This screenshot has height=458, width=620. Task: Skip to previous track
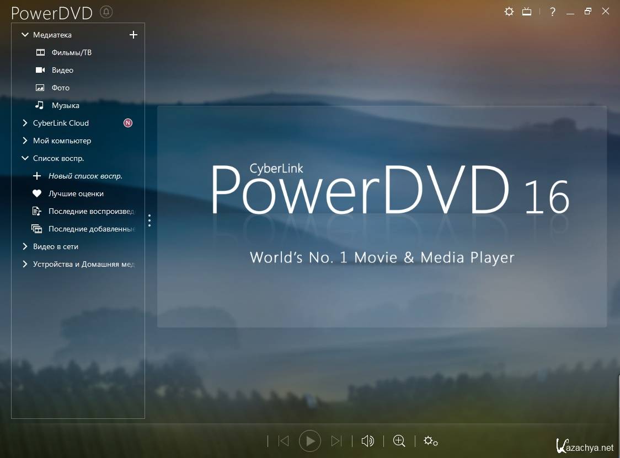point(284,441)
